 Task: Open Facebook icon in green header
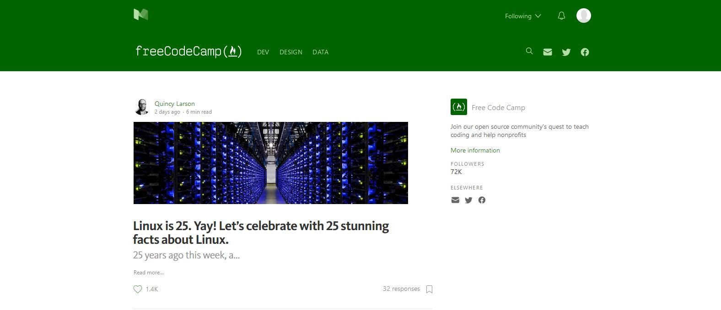coord(585,52)
